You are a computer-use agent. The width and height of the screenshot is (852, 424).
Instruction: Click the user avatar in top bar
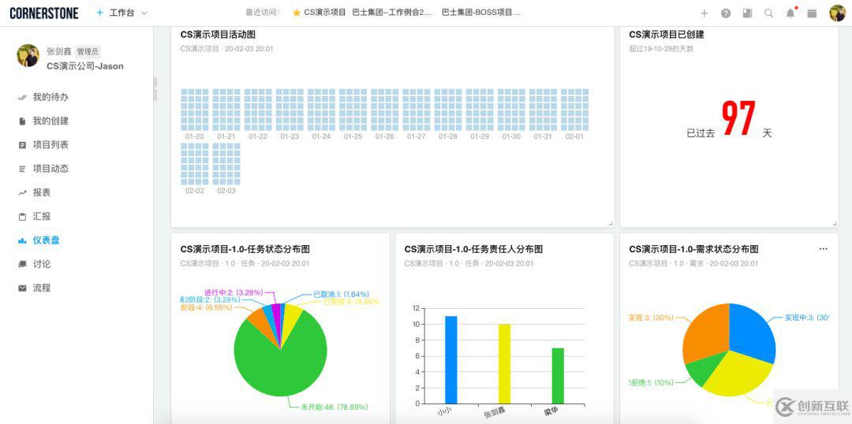(837, 13)
